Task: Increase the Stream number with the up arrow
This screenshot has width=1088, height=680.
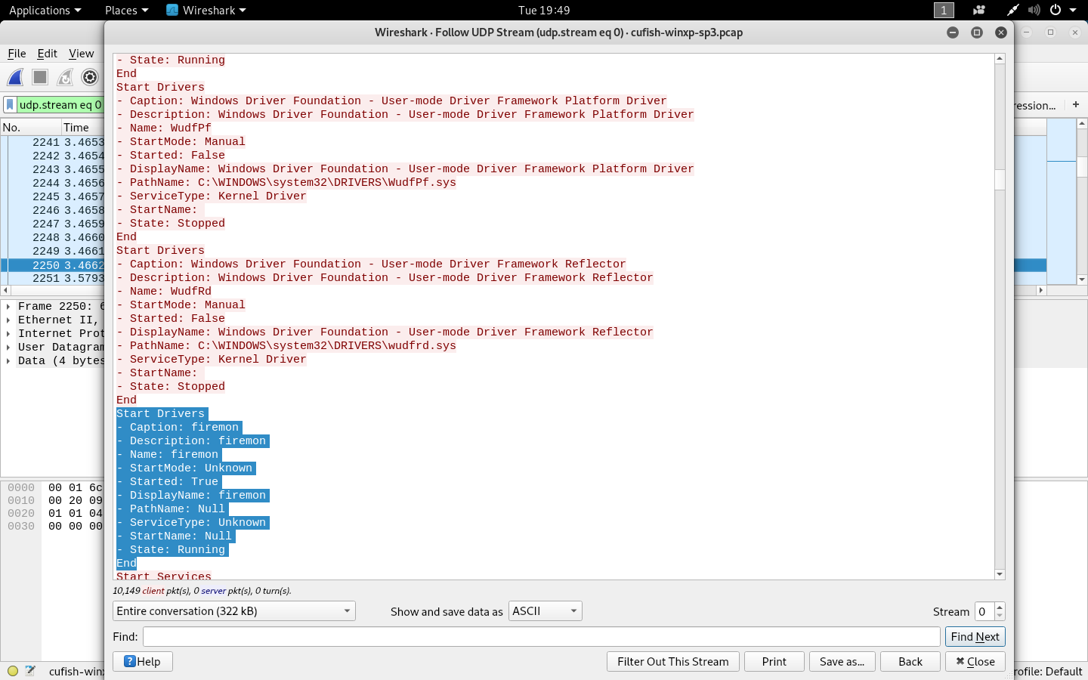Action: [x=1000, y=607]
